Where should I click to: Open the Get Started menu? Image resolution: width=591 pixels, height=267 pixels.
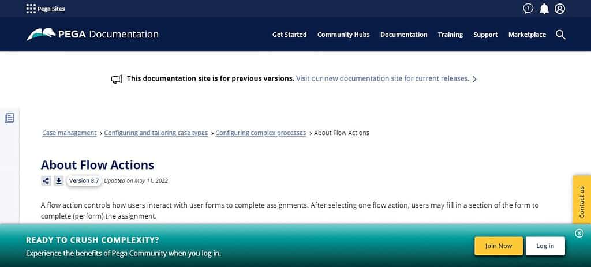[x=290, y=35]
